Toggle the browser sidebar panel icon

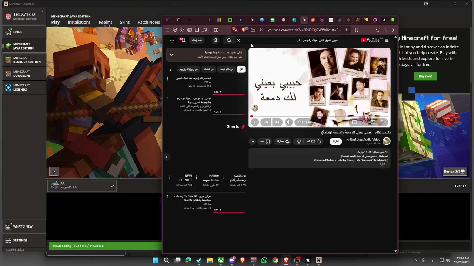(197, 30)
